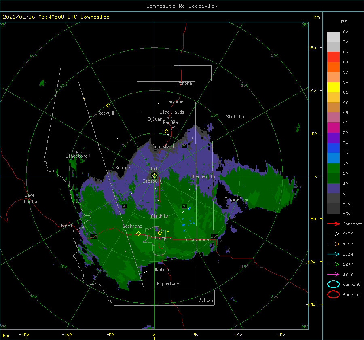Image resolution: width=364 pixels, height=340 pixels.
Task: Click the red forecast arrow in legend
Action: coord(333,224)
